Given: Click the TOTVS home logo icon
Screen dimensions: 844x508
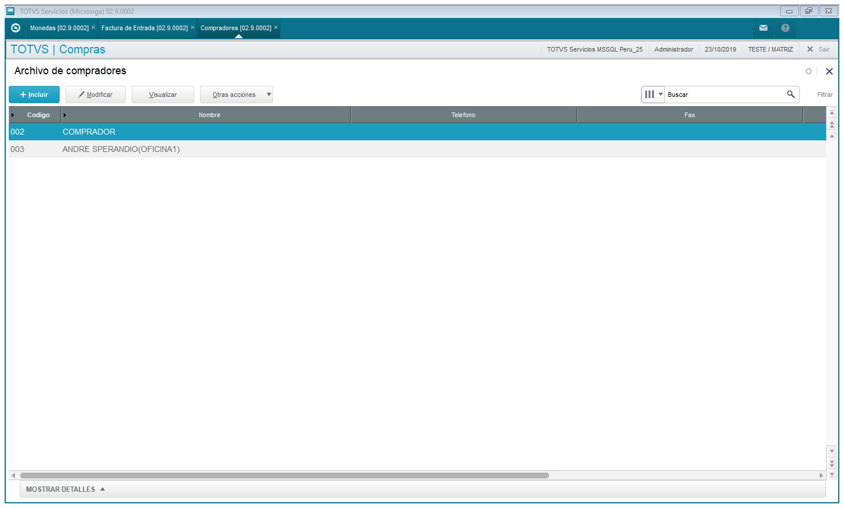Looking at the screenshot, I should [x=16, y=28].
